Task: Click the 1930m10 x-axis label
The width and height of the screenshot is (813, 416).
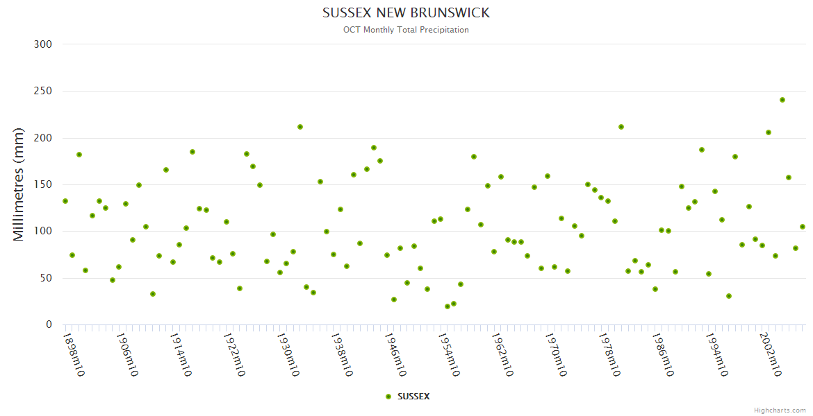Action: click(x=287, y=355)
